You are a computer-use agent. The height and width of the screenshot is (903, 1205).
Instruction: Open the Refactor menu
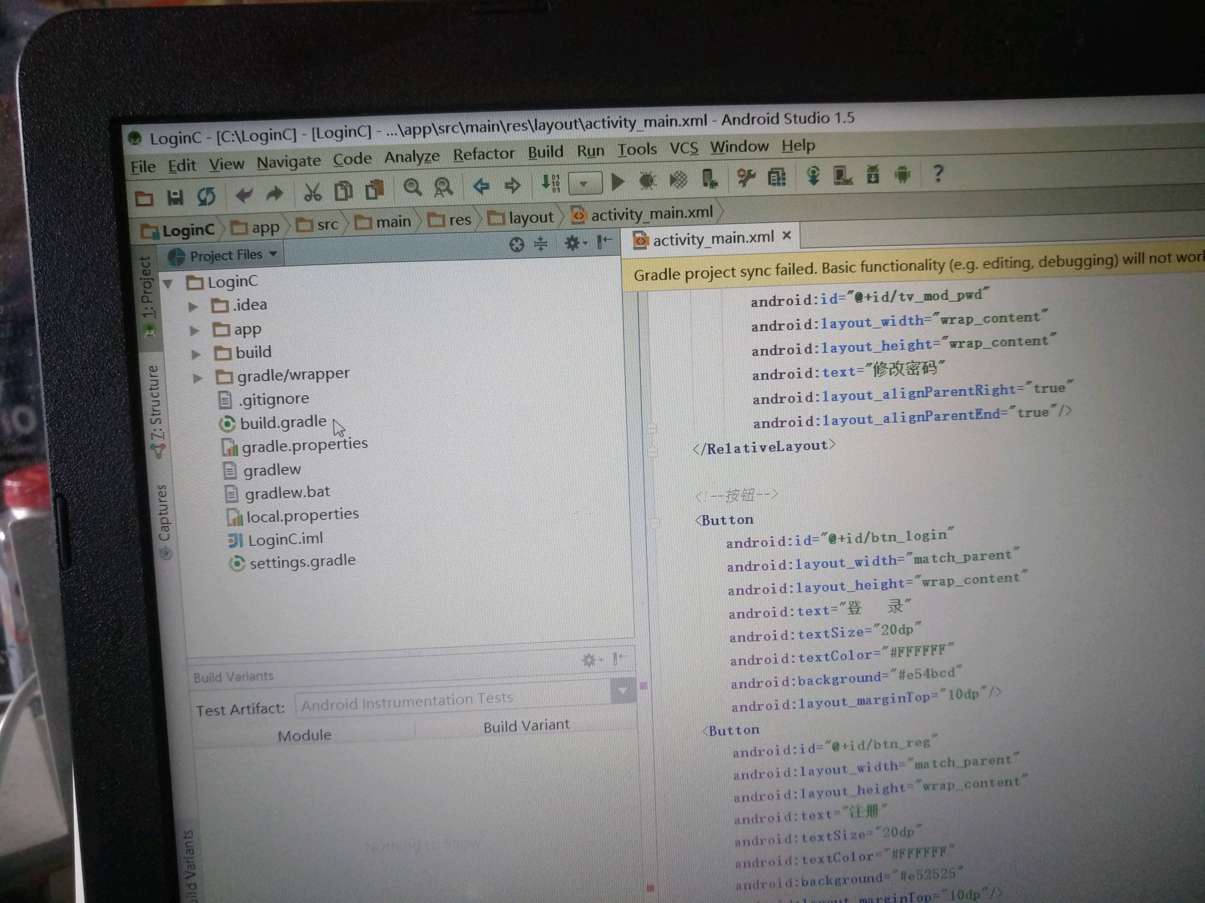[x=483, y=155]
